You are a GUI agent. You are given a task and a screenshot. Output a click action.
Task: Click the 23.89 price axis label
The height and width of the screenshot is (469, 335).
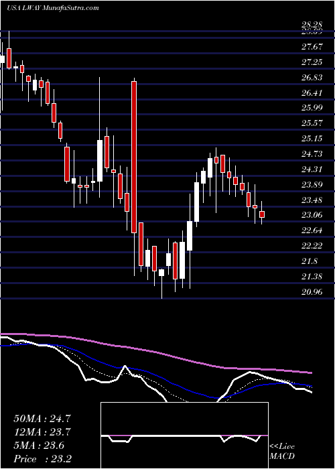tap(312, 184)
